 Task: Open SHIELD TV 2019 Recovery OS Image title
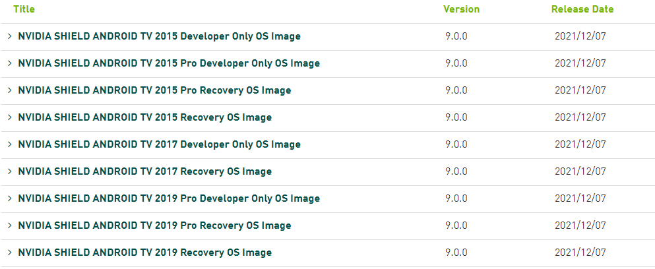coord(145,253)
